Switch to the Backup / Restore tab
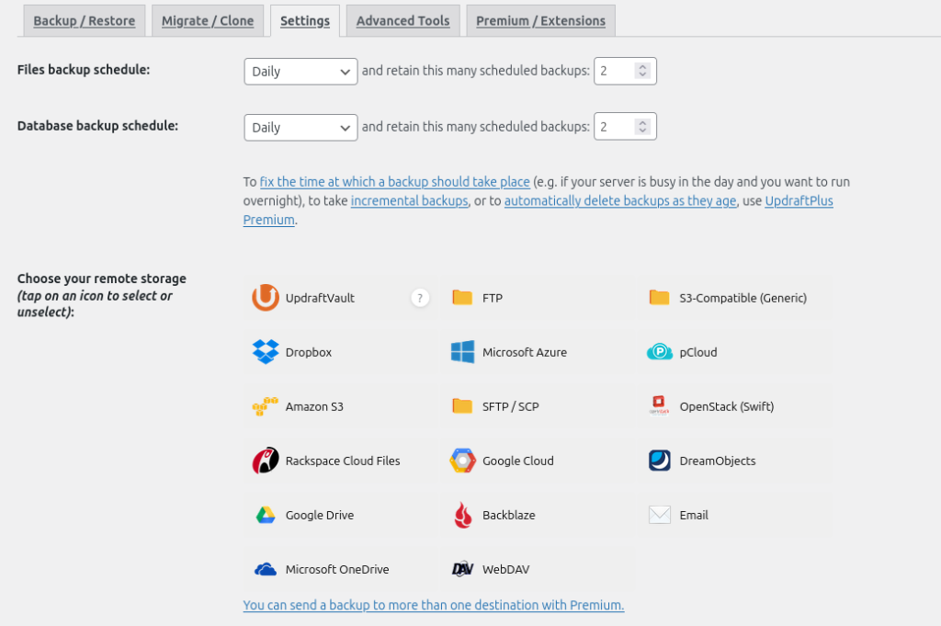The height and width of the screenshot is (626, 941). (84, 20)
